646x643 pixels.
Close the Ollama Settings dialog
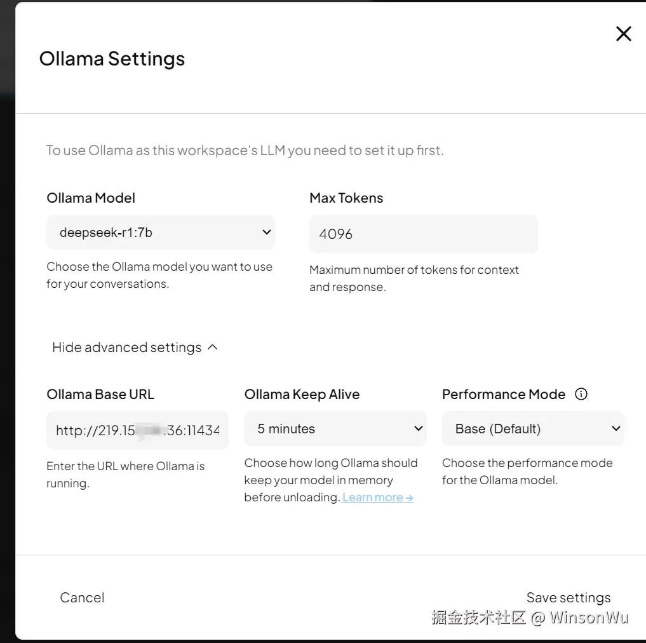pos(624,34)
